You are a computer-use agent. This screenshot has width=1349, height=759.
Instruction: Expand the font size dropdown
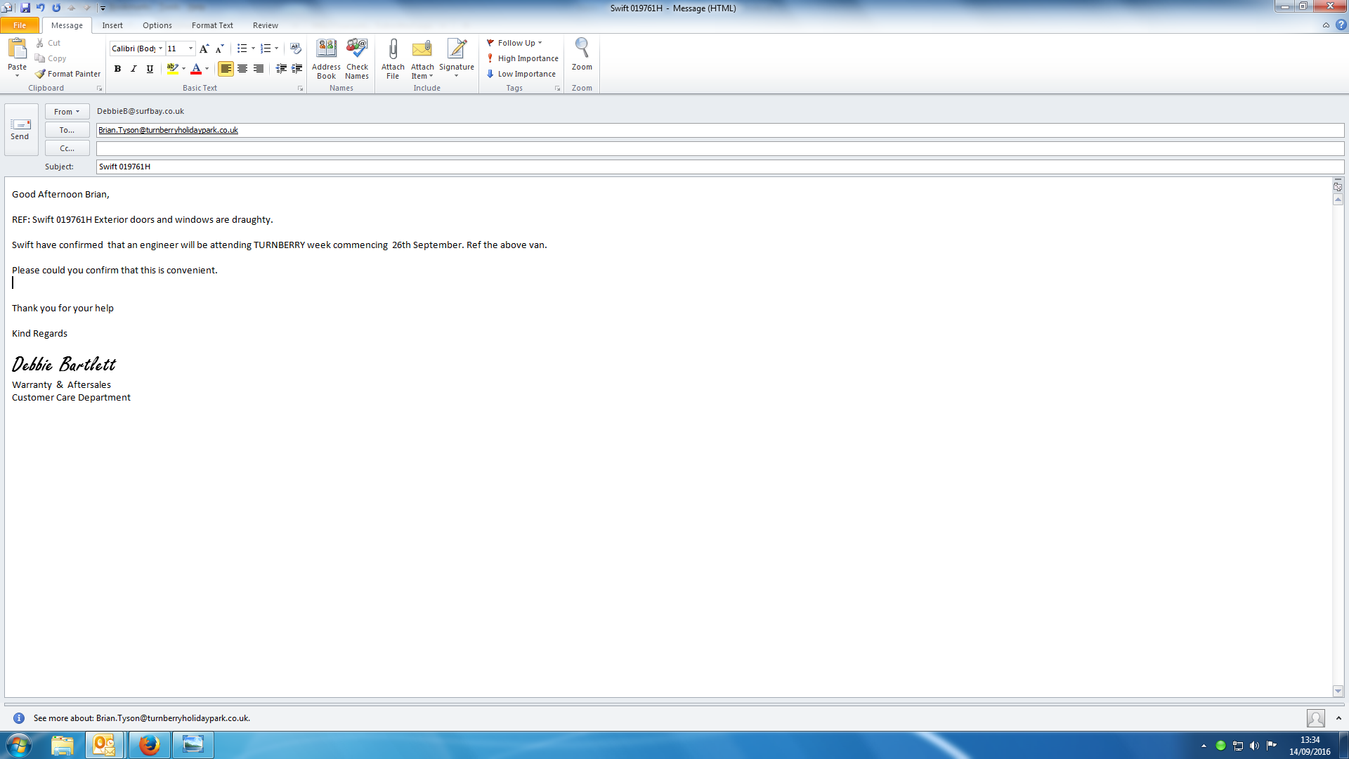point(190,48)
